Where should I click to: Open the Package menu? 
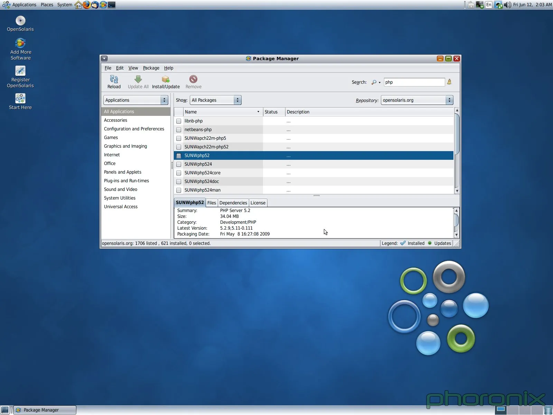151,68
